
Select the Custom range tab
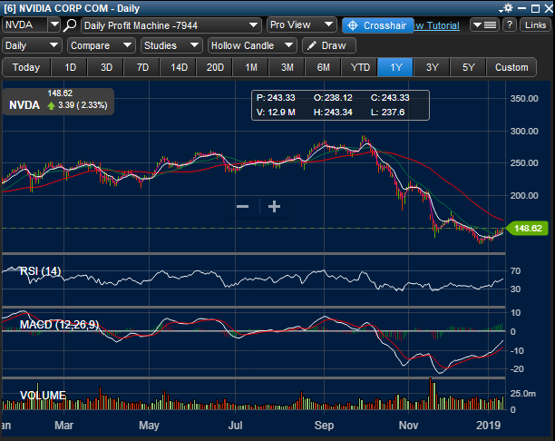click(x=511, y=67)
